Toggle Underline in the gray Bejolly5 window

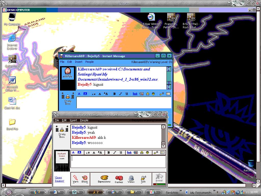121,153
